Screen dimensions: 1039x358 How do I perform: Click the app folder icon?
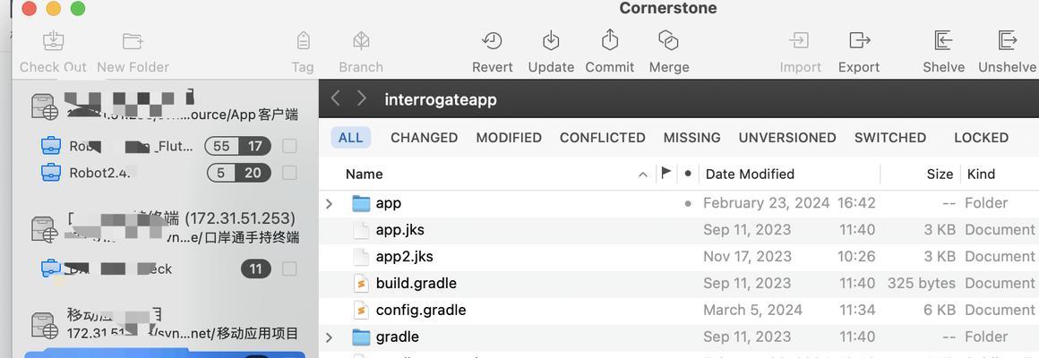pyautogui.click(x=361, y=203)
